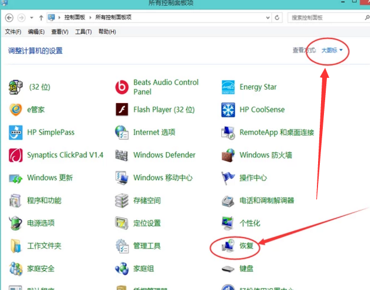Screen dimensions: 370x290
Task: Open the Beats Audio Control Panel icon
Action: click(x=122, y=87)
